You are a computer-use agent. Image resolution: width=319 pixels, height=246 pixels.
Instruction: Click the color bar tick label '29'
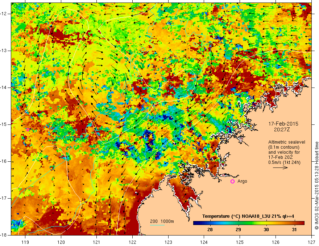(x=238, y=230)
